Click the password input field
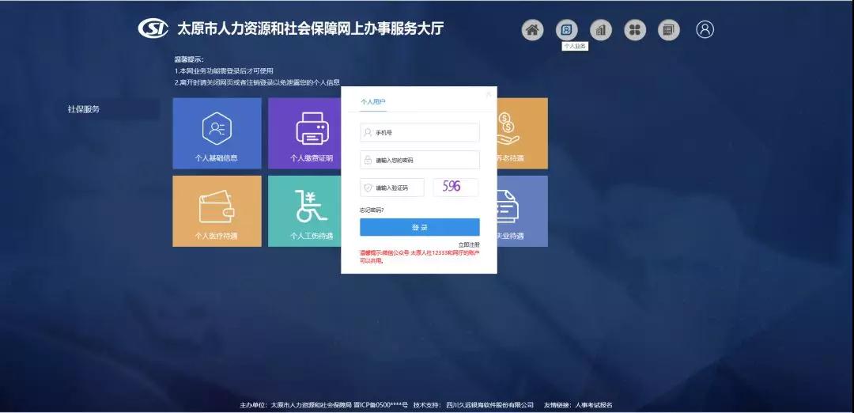Screen dimensions: 854x413 click(423, 160)
